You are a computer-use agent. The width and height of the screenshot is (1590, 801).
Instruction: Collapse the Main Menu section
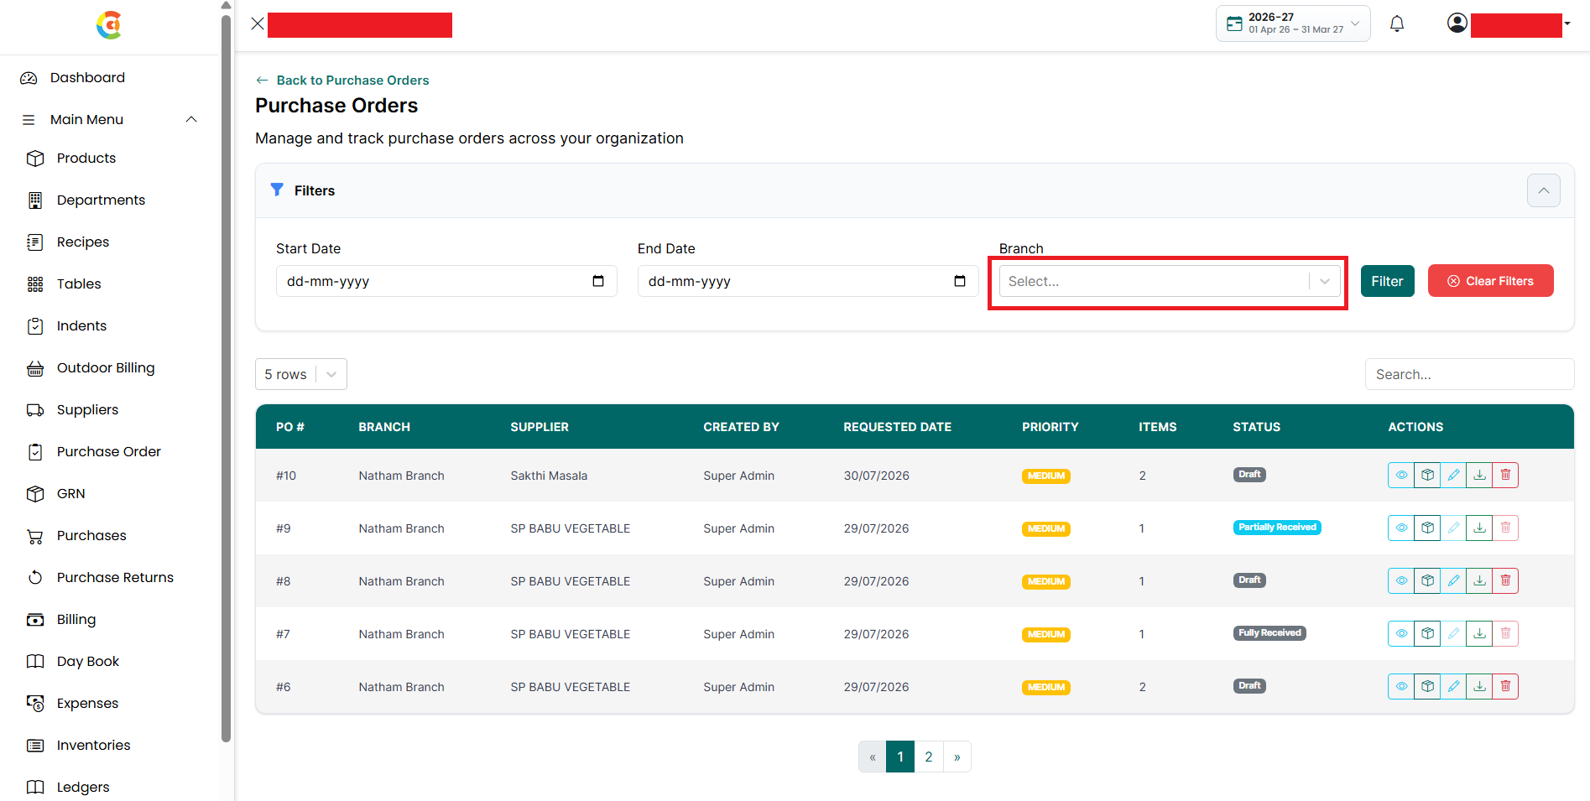(x=191, y=119)
